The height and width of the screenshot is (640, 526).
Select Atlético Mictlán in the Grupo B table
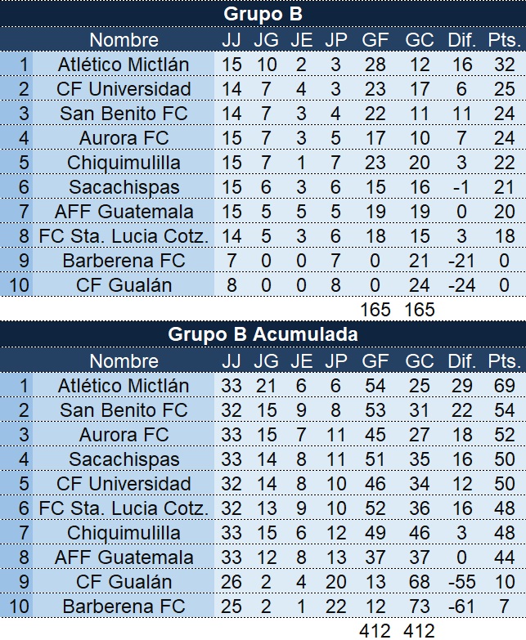[124, 64]
